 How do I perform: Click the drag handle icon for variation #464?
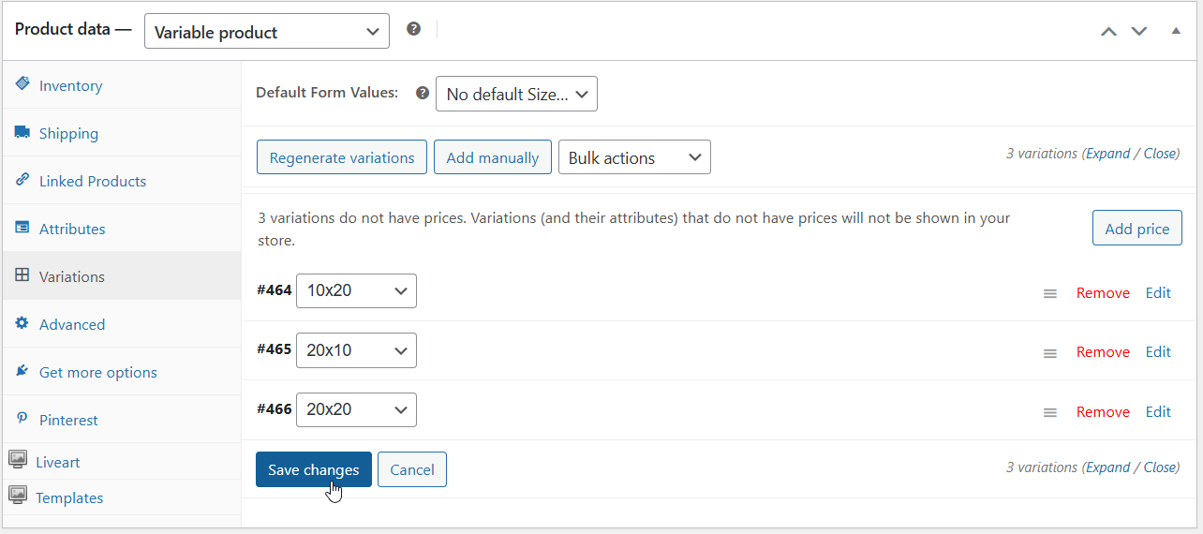point(1049,293)
